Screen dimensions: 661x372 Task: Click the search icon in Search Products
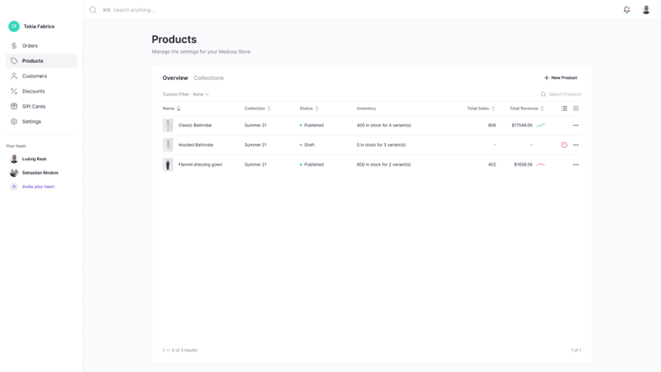pos(543,95)
